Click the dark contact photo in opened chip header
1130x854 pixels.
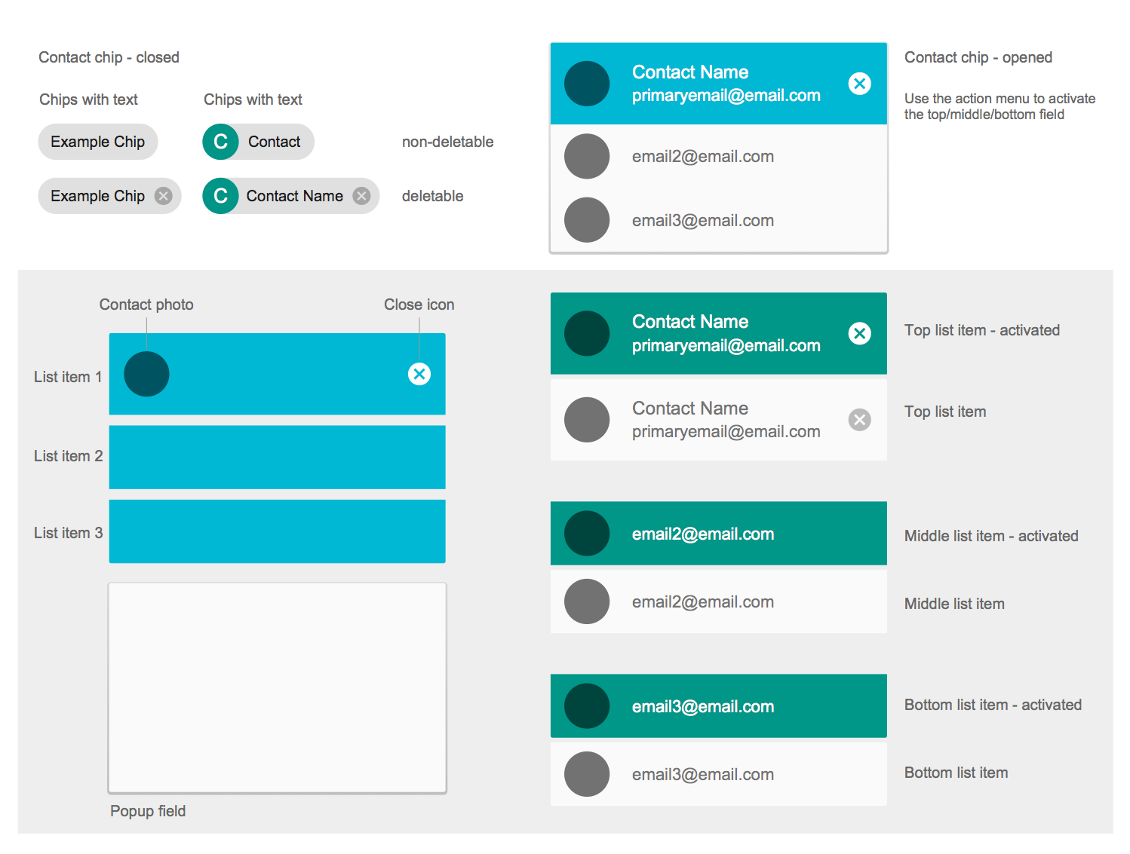pyautogui.click(x=587, y=84)
